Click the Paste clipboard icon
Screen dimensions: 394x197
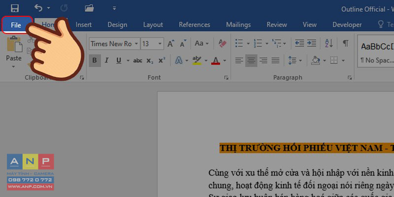14,44
